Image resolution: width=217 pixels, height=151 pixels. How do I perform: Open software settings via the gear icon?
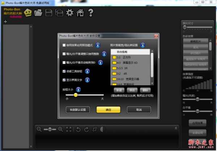tap(69, 13)
